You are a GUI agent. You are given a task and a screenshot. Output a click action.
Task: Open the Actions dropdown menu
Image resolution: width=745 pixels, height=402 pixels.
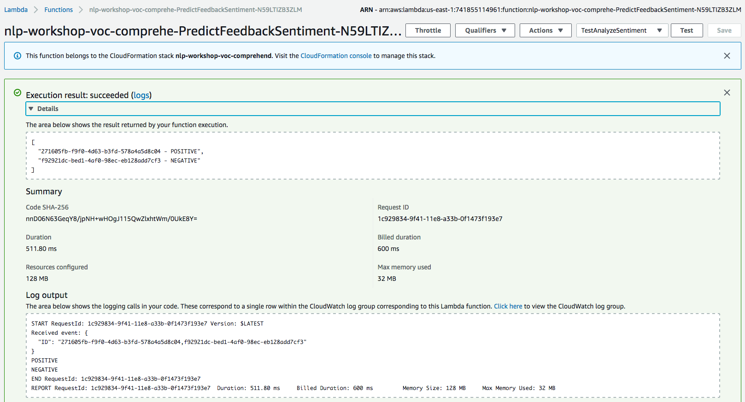[546, 30]
